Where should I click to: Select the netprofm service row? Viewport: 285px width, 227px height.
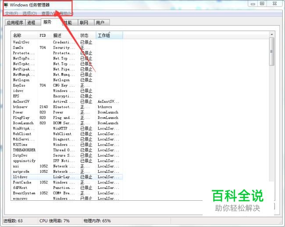[x=67, y=171]
